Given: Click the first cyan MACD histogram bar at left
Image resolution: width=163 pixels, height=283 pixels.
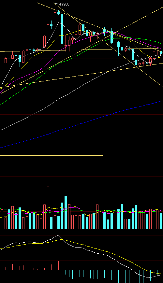Looking at the screenshot, I should [x=2, y=271].
